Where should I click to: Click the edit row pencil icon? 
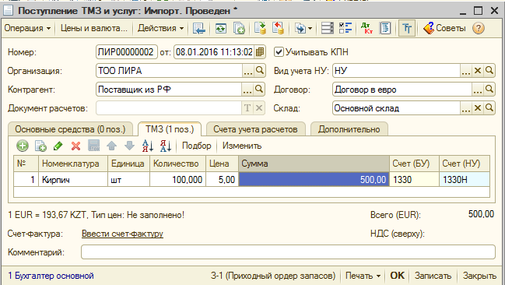[x=58, y=146]
